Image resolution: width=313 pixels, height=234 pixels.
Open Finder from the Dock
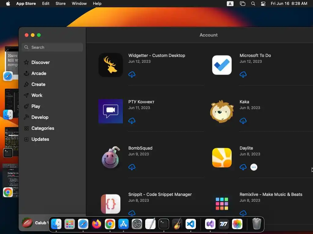(x=56, y=224)
